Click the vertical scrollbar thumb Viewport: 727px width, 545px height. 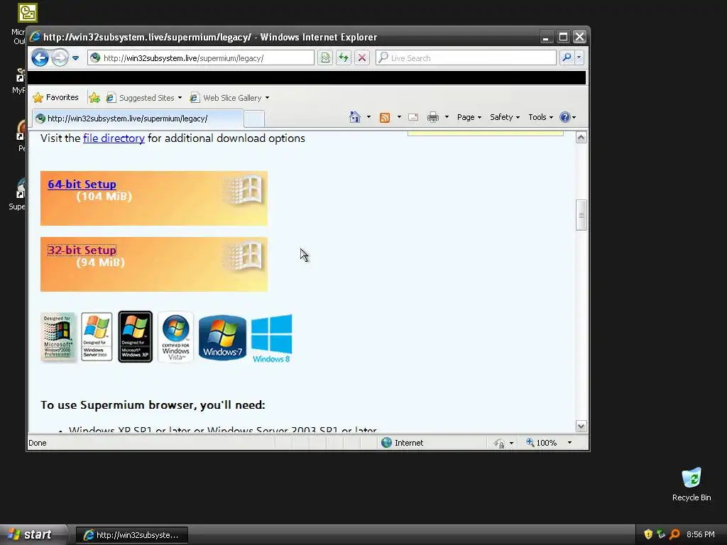(x=581, y=215)
